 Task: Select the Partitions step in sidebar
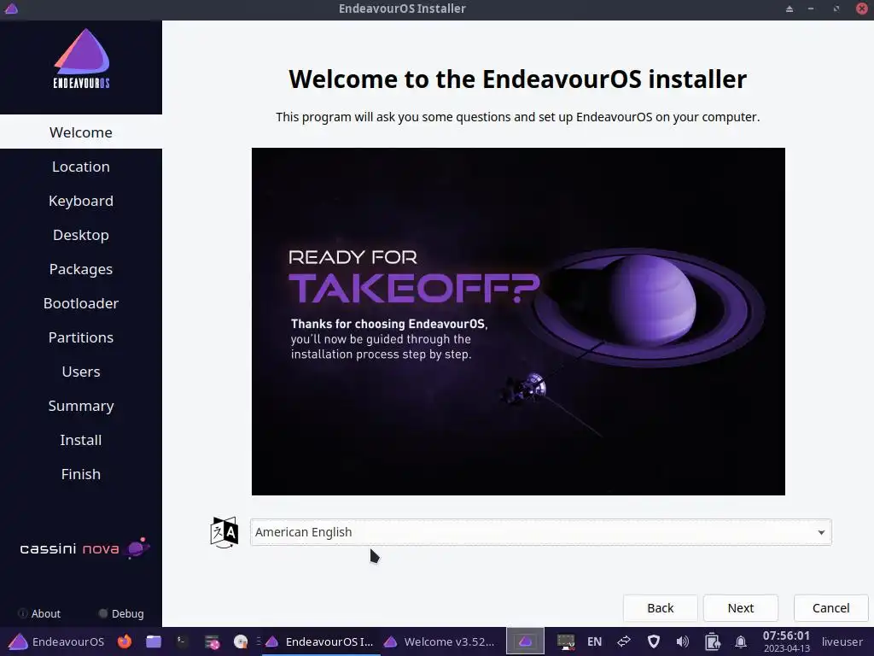[81, 337]
